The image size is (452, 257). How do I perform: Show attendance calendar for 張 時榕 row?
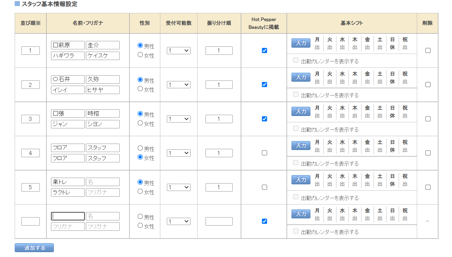tap(296, 128)
